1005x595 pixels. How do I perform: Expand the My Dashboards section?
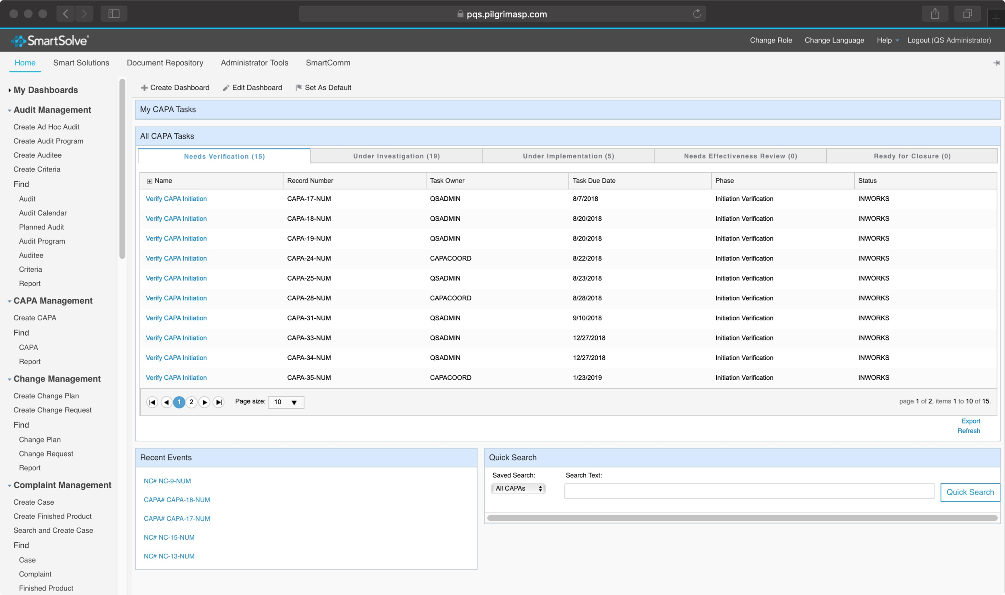[x=9, y=90]
